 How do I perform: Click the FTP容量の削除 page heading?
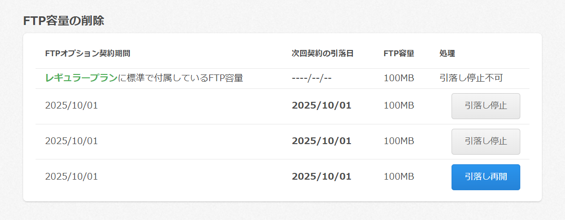coord(63,21)
